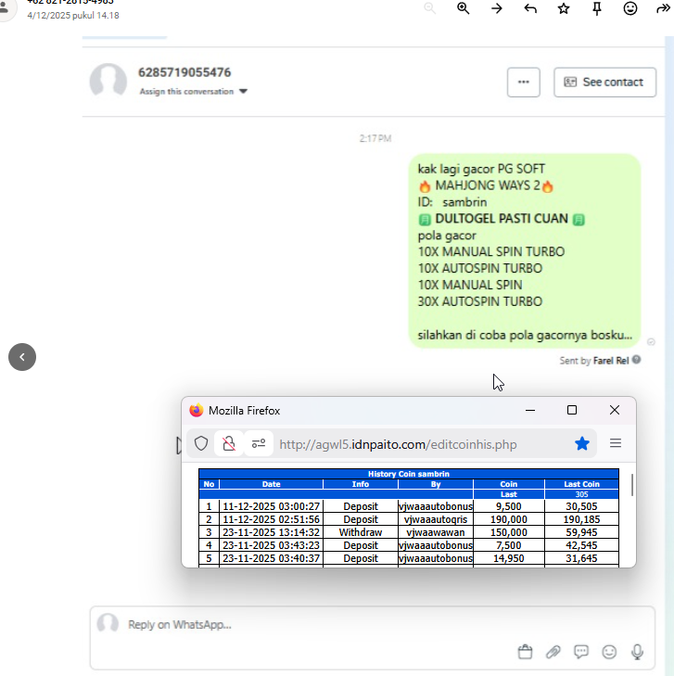Viewport: 674px width, 676px height.
Task: Click the Date column header in coin history
Action: pyautogui.click(x=271, y=484)
